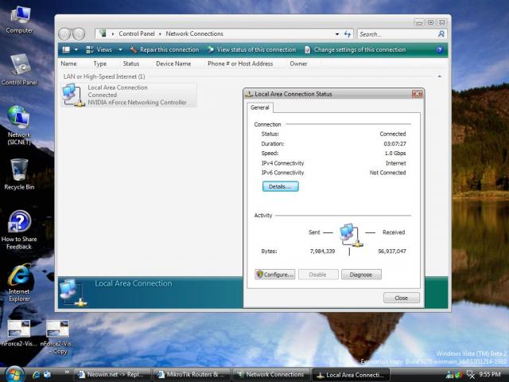Open the Recycle Bin icon
The image size is (509, 382).
coord(19,173)
